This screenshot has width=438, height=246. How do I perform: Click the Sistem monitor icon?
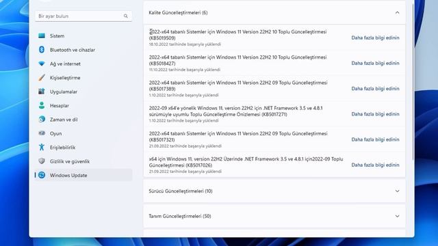42,36
